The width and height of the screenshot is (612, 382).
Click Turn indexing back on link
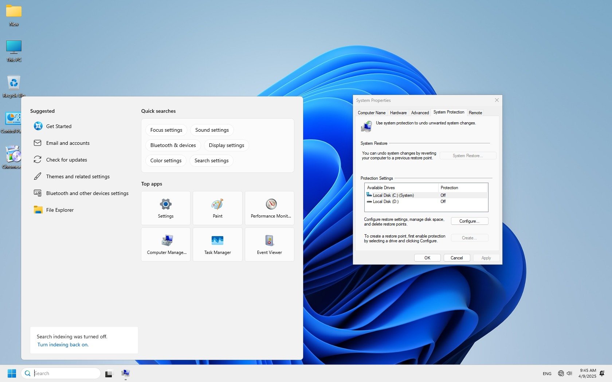coord(63,345)
